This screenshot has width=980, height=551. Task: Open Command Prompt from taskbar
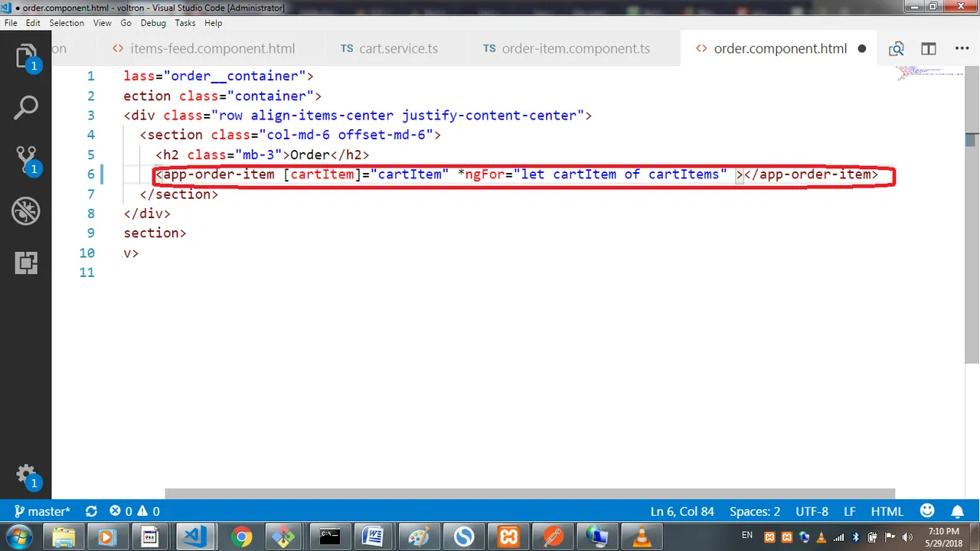(x=330, y=537)
